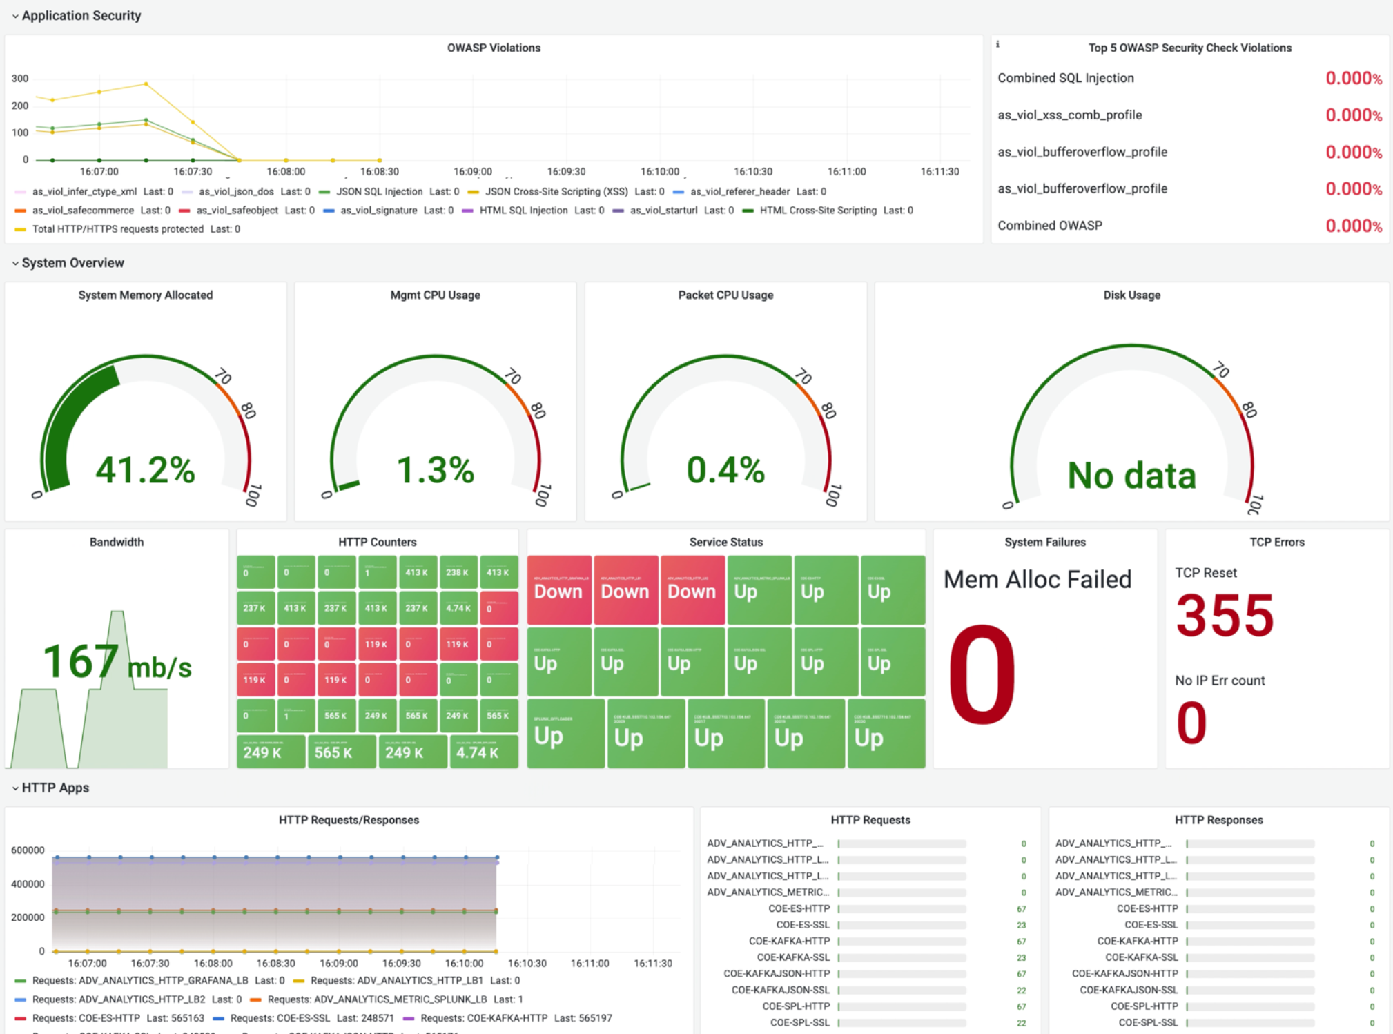Click the ADV_ANALYTICS_HTTP_GRAFANA_LB Down status tile
Screen dimensions: 1393x1034
point(559,590)
